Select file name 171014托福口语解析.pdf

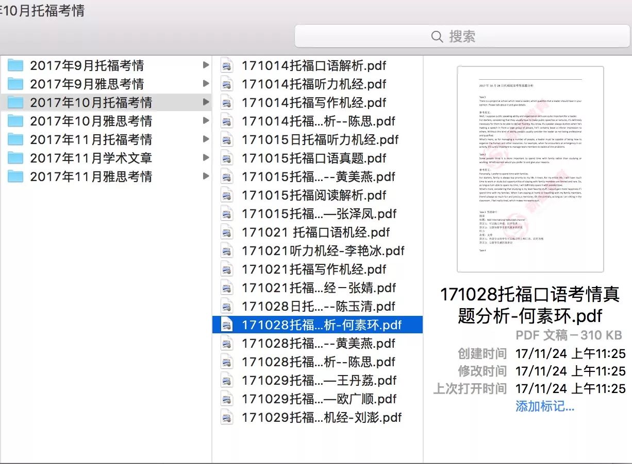click(x=314, y=65)
